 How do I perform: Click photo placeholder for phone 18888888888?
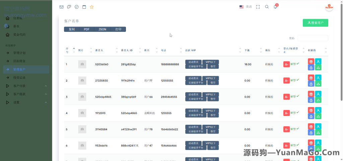click(82, 64)
